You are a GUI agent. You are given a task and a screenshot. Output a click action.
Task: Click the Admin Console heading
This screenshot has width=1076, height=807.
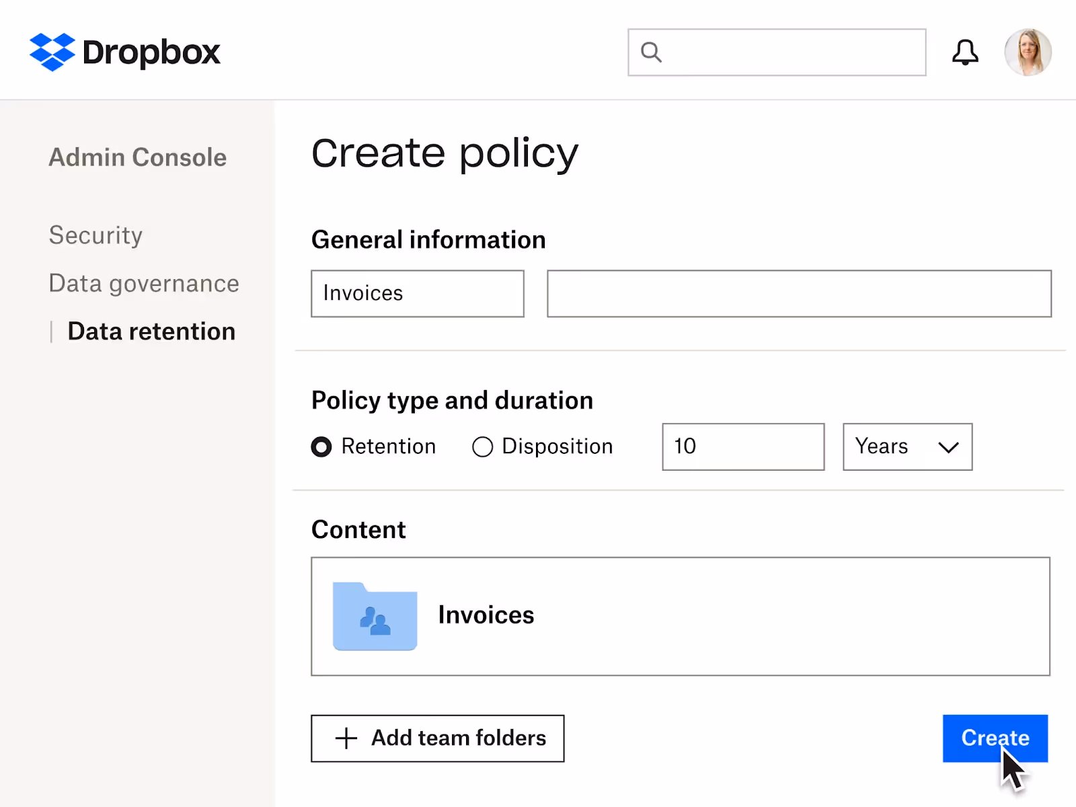click(138, 157)
